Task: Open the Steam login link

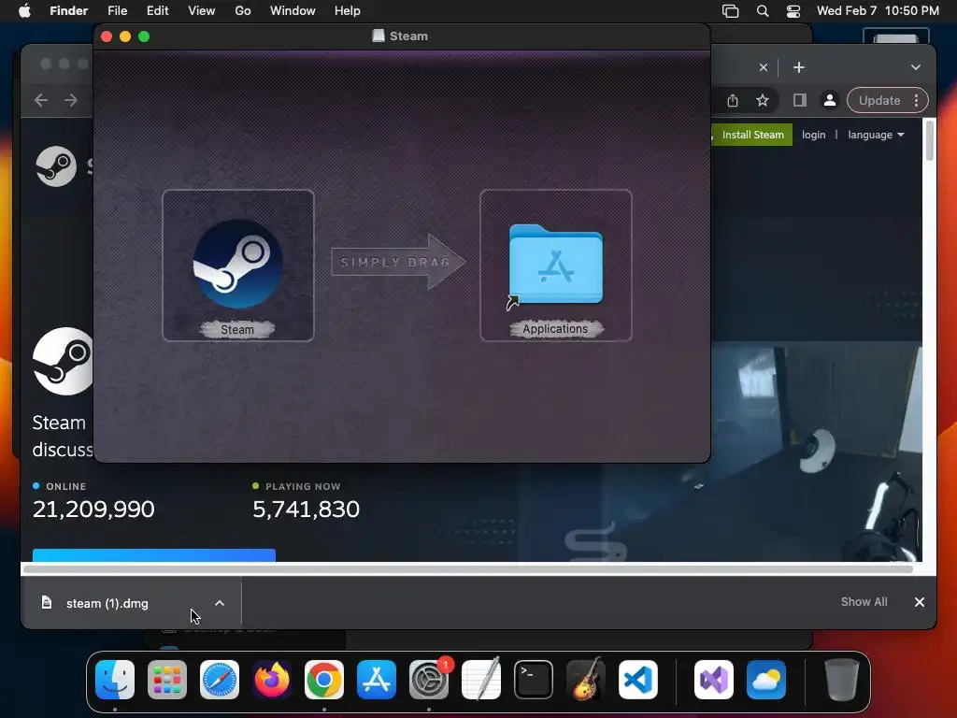Action: pyautogui.click(x=813, y=135)
